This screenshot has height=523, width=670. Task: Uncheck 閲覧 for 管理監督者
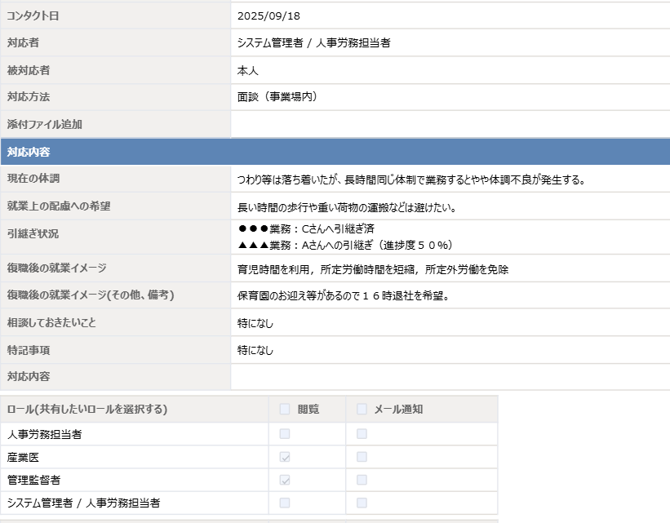[x=283, y=479]
